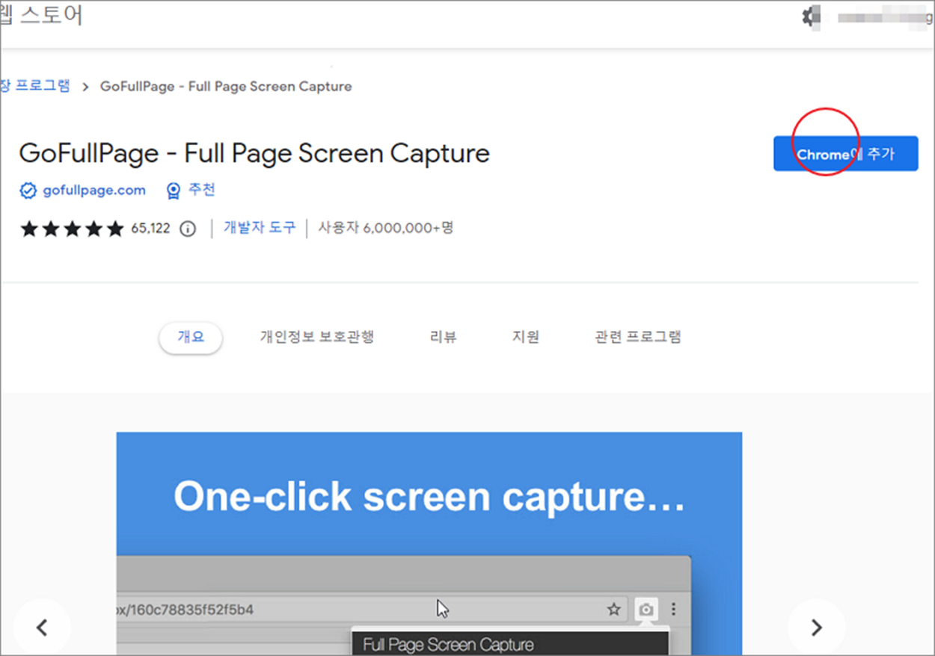The image size is (935, 656).
Task: Switch to the 개인정보 보호관행 tab
Action: coord(317,337)
